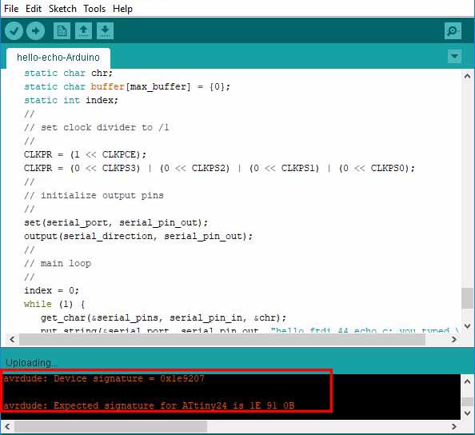Click the editor horizontal scrollbar thumb
The height and width of the screenshot is (435, 475).
[x=222, y=339]
